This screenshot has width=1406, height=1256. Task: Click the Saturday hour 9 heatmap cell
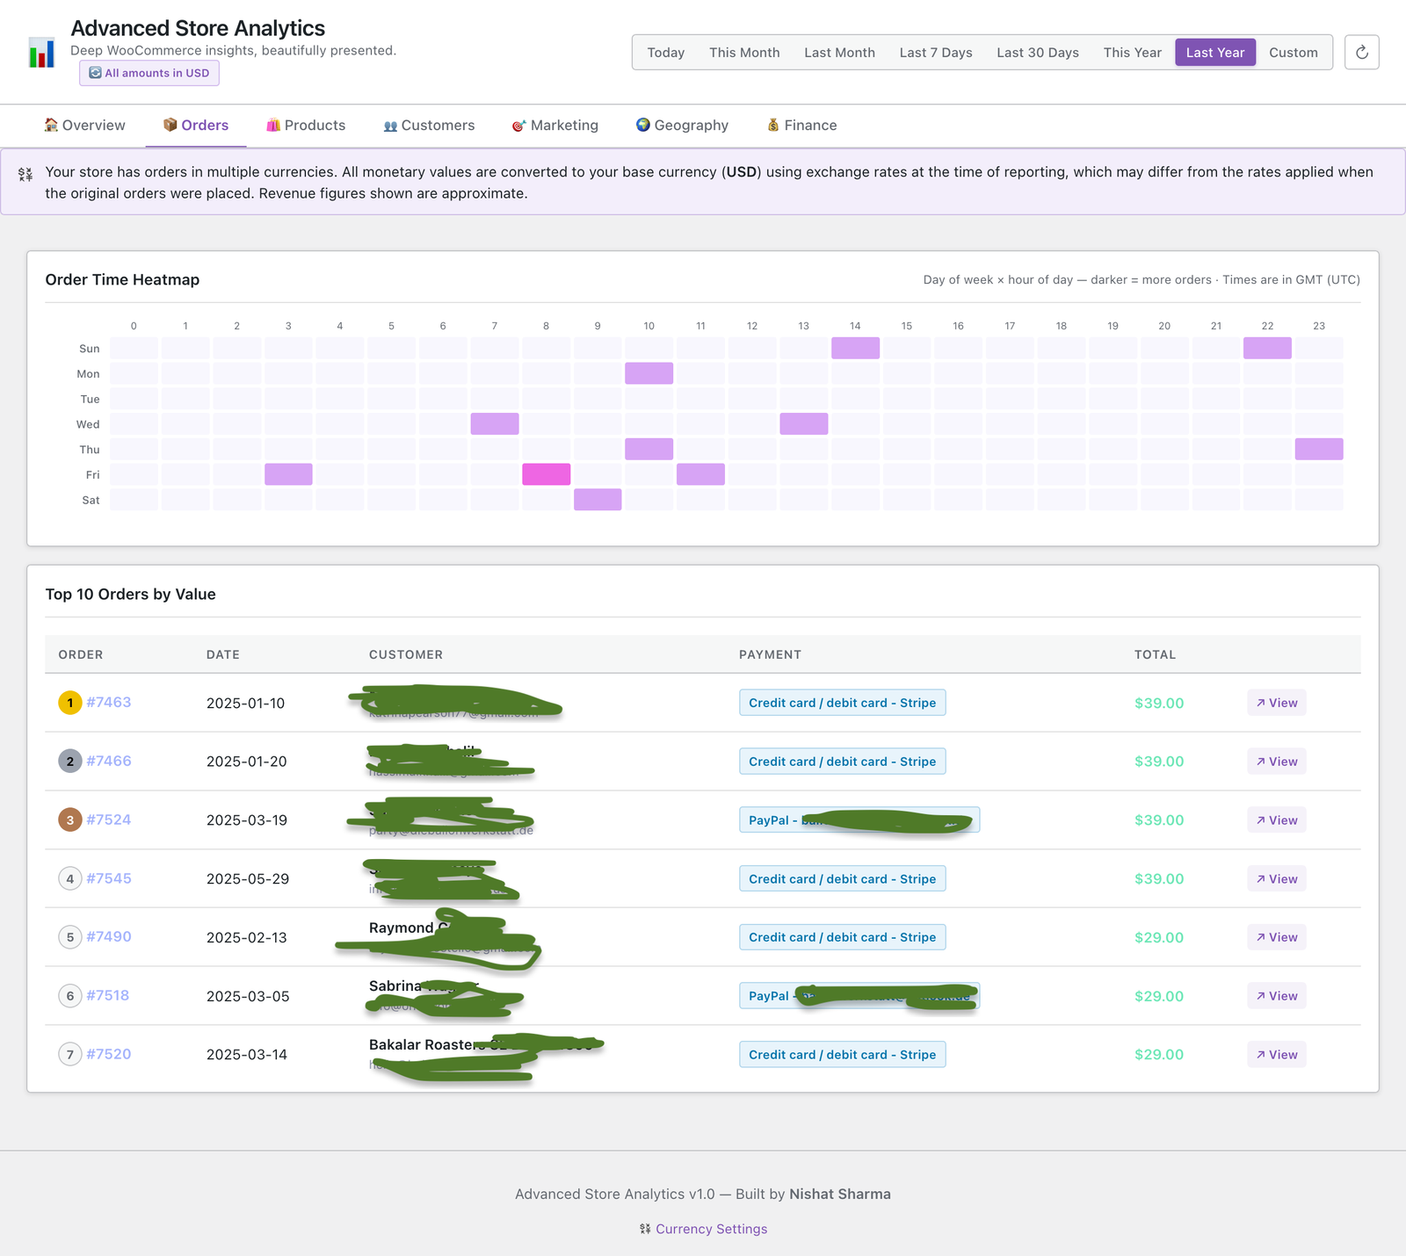pyautogui.click(x=598, y=500)
